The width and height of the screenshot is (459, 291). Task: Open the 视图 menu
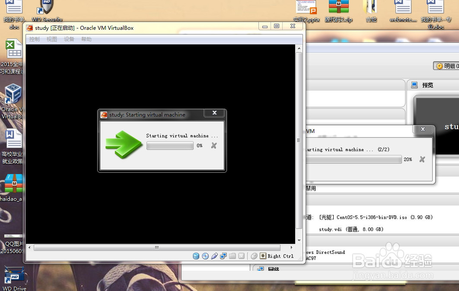pos(52,39)
